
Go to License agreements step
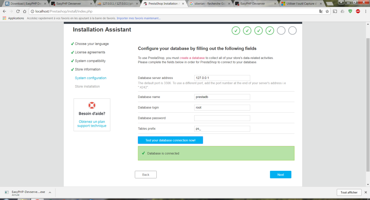90,52
